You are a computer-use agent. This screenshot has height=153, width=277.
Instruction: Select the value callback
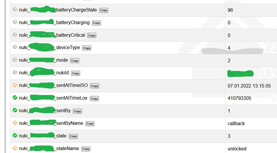236,123
